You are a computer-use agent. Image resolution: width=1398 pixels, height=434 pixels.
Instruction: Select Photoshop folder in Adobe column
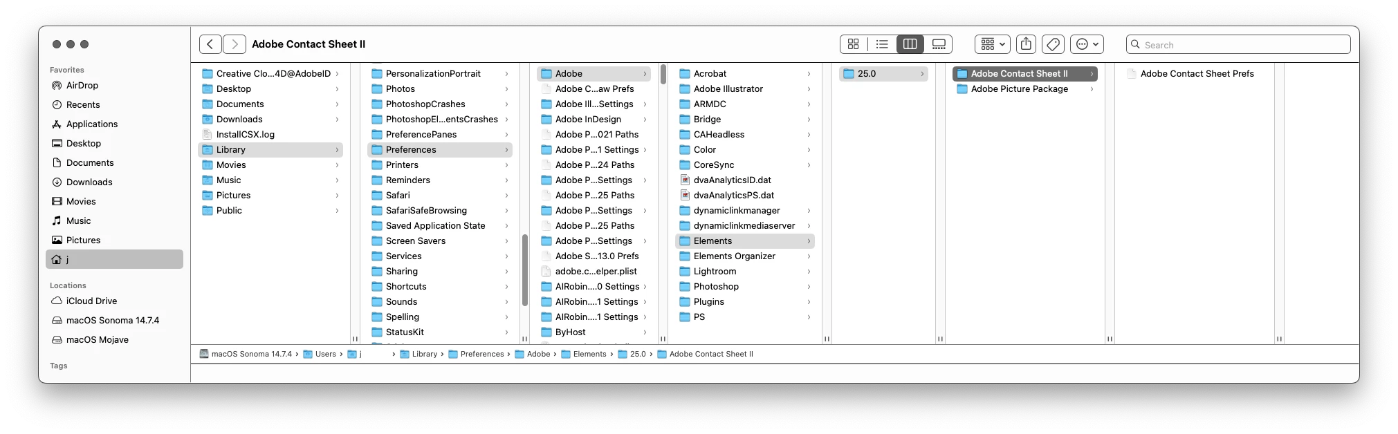[x=745, y=287]
